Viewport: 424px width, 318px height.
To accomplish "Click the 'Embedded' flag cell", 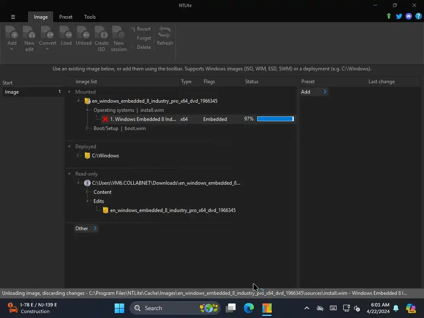I will click(x=215, y=119).
